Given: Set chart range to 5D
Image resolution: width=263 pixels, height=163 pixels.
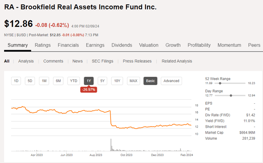Looking at the screenshot, I should pyautogui.click(x=30, y=81).
